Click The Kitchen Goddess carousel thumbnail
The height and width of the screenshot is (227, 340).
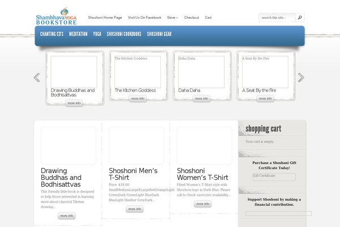pyautogui.click(x=138, y=72)
